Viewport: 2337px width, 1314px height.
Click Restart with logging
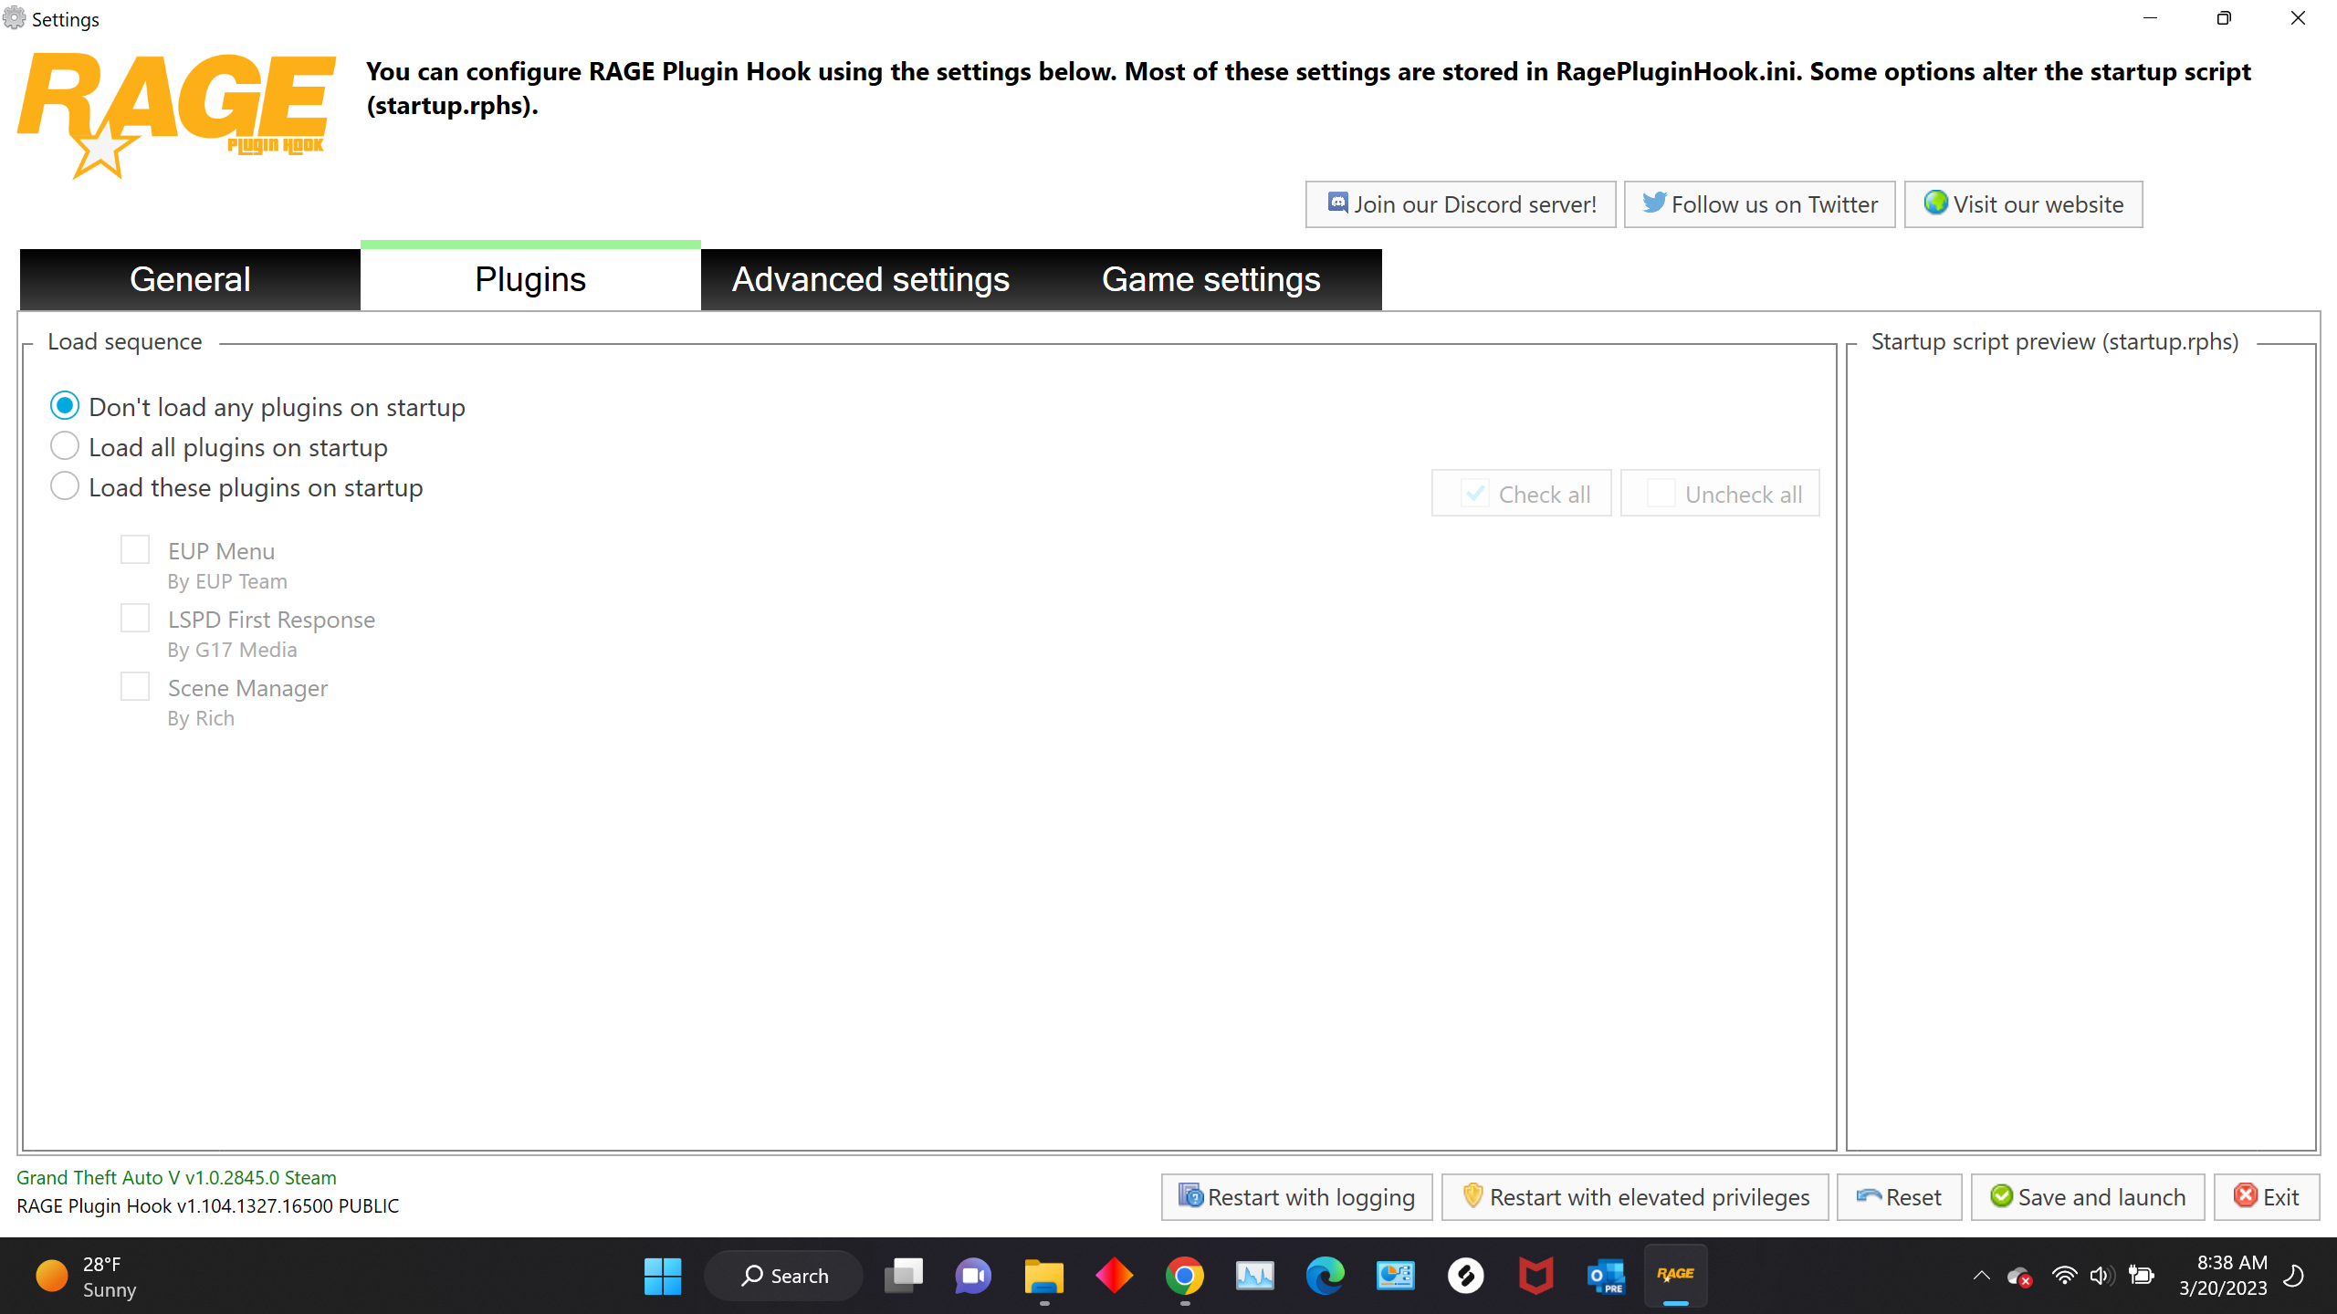coord(1296,1197)
